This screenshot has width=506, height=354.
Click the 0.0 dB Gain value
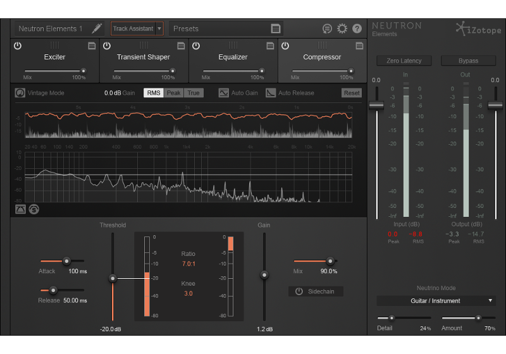pyautogui.click(x=113, y=93)
